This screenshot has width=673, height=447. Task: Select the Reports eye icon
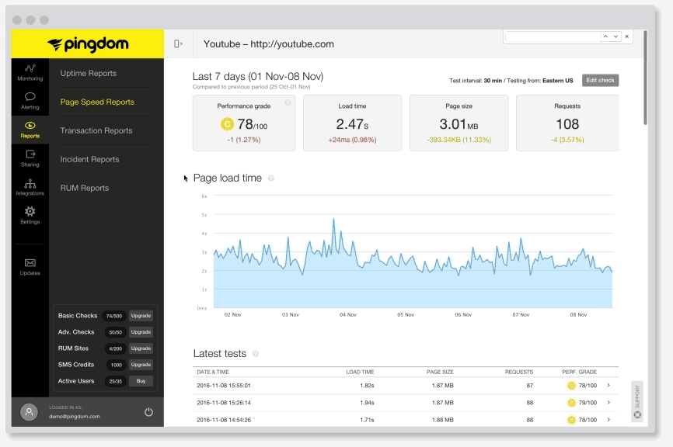[x=30, y=125]
